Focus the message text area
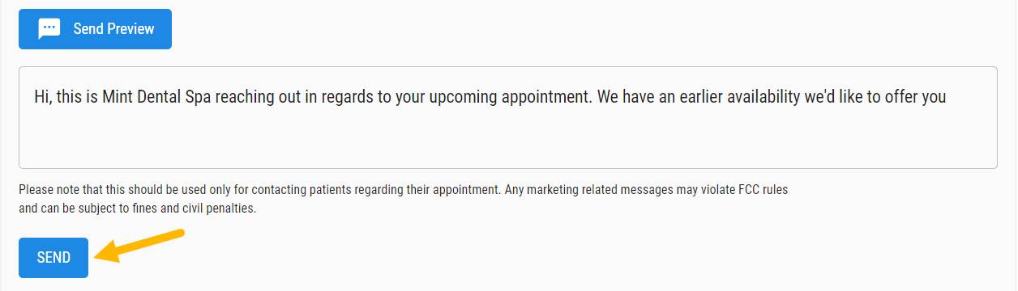Viewport: 1018px width, 291px height. tap(508, 117)
